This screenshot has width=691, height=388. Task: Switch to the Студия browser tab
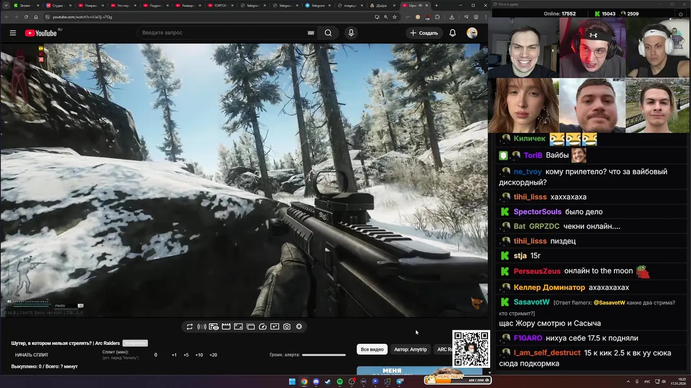point(58,5)
